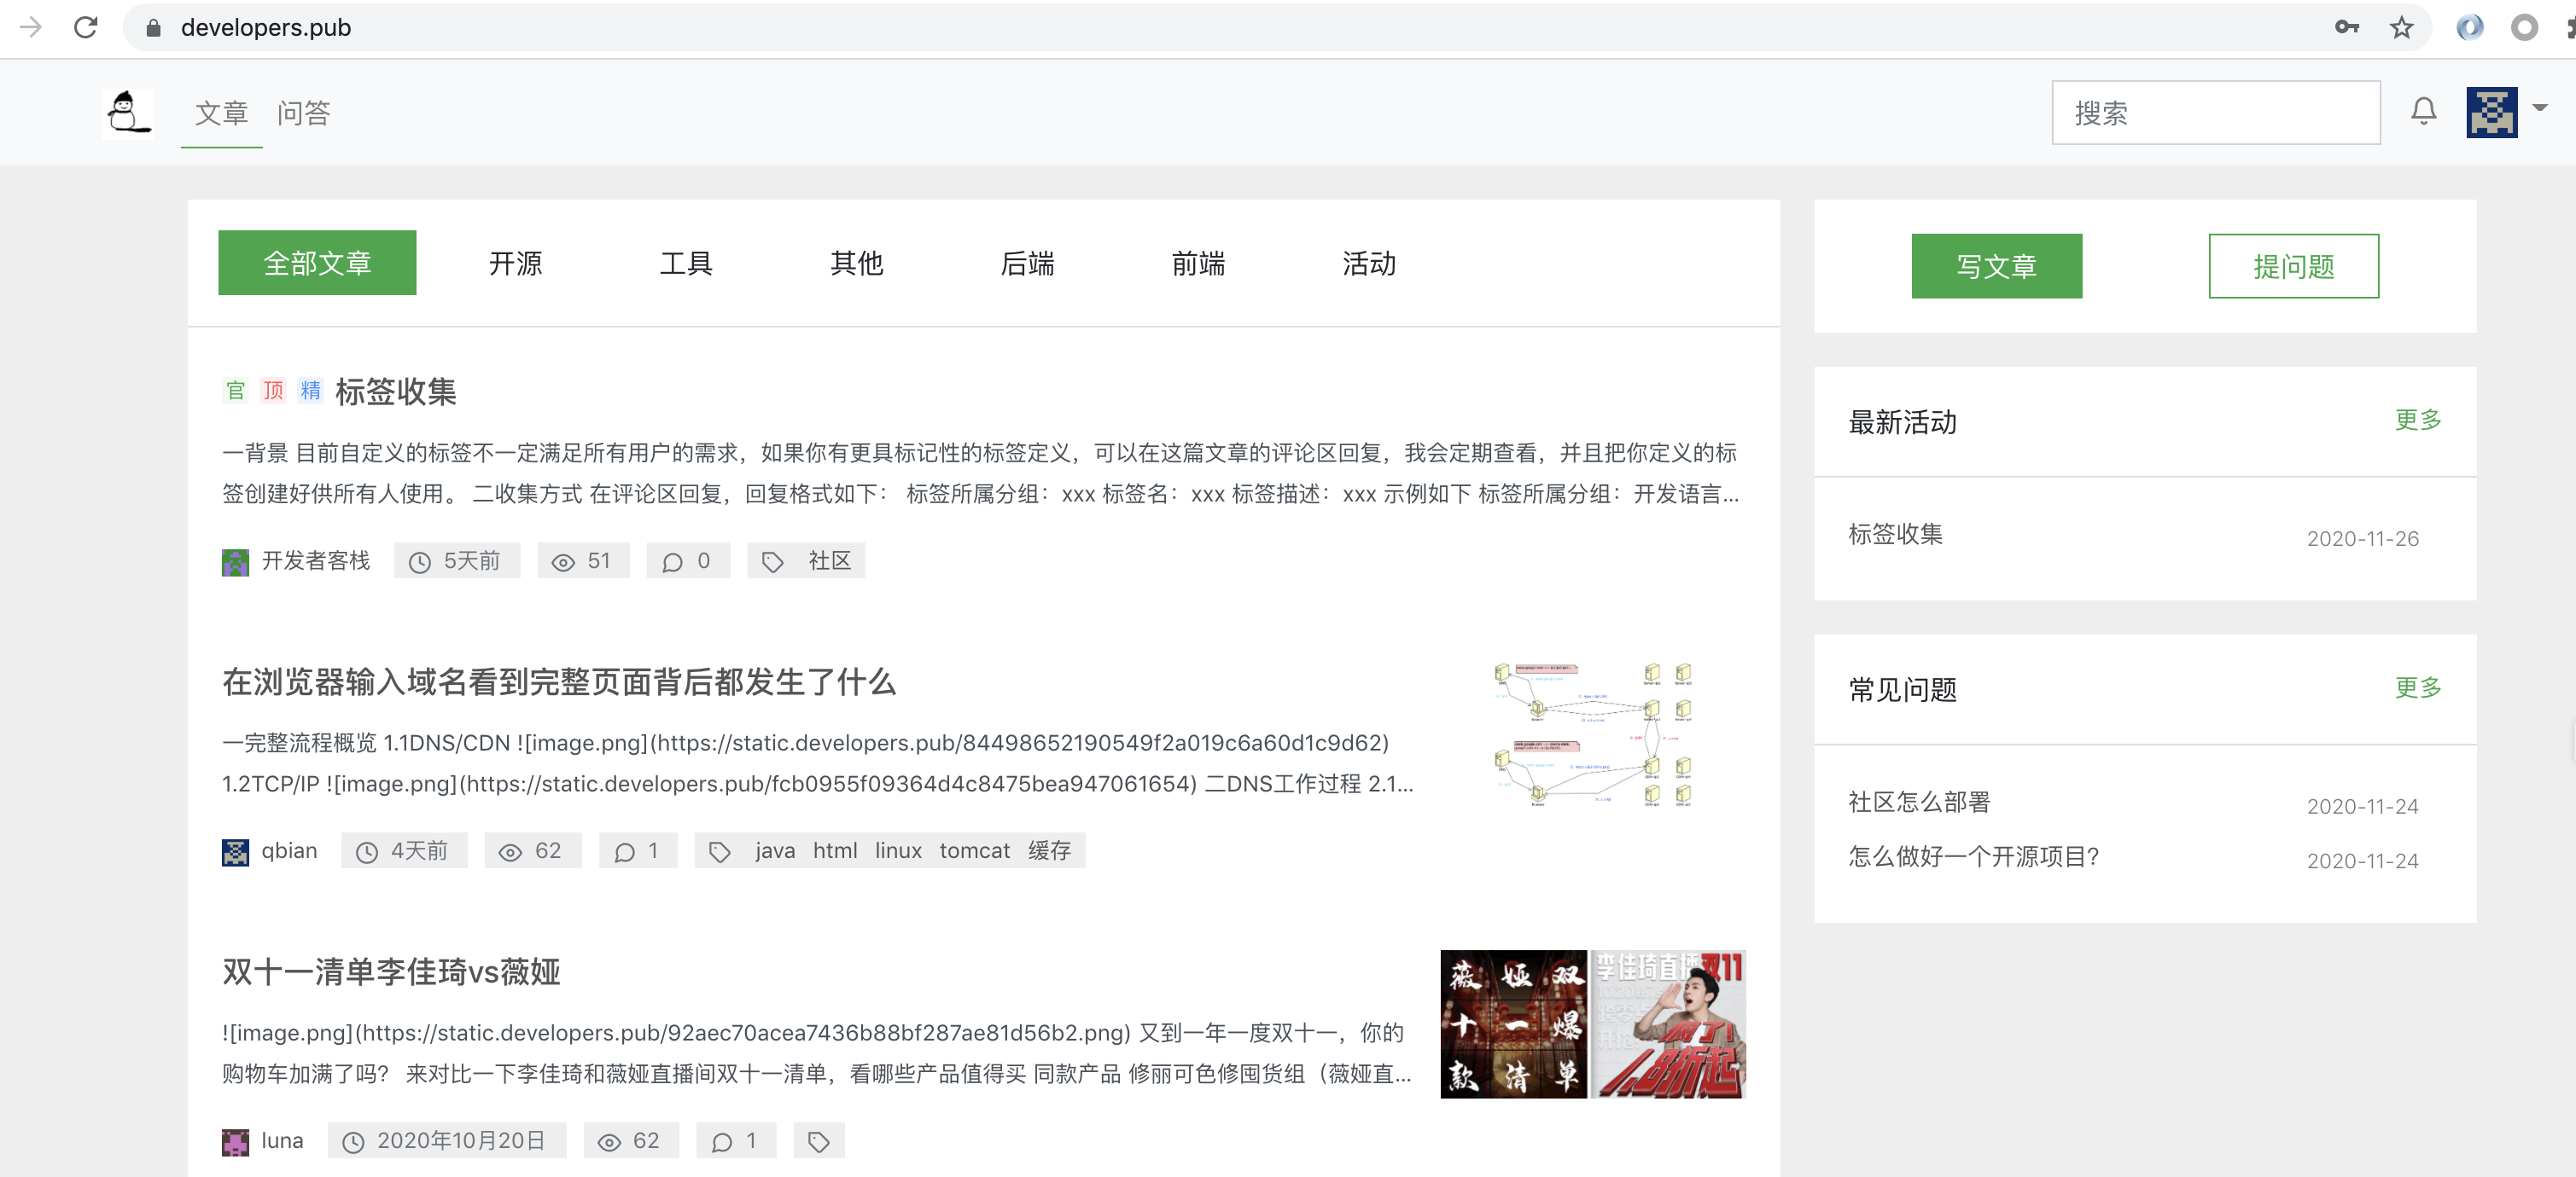Image resolution: width=2576 pixels, height=1177 pixels.
Task: Open article 在浏览器输入域名看到完整页面背后都发生了什么
Action: point(559,681)
